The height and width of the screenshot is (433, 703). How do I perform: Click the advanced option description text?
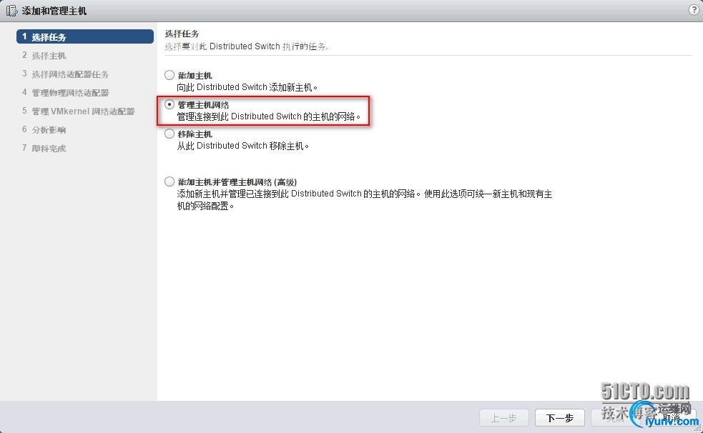tap(365, 199)
